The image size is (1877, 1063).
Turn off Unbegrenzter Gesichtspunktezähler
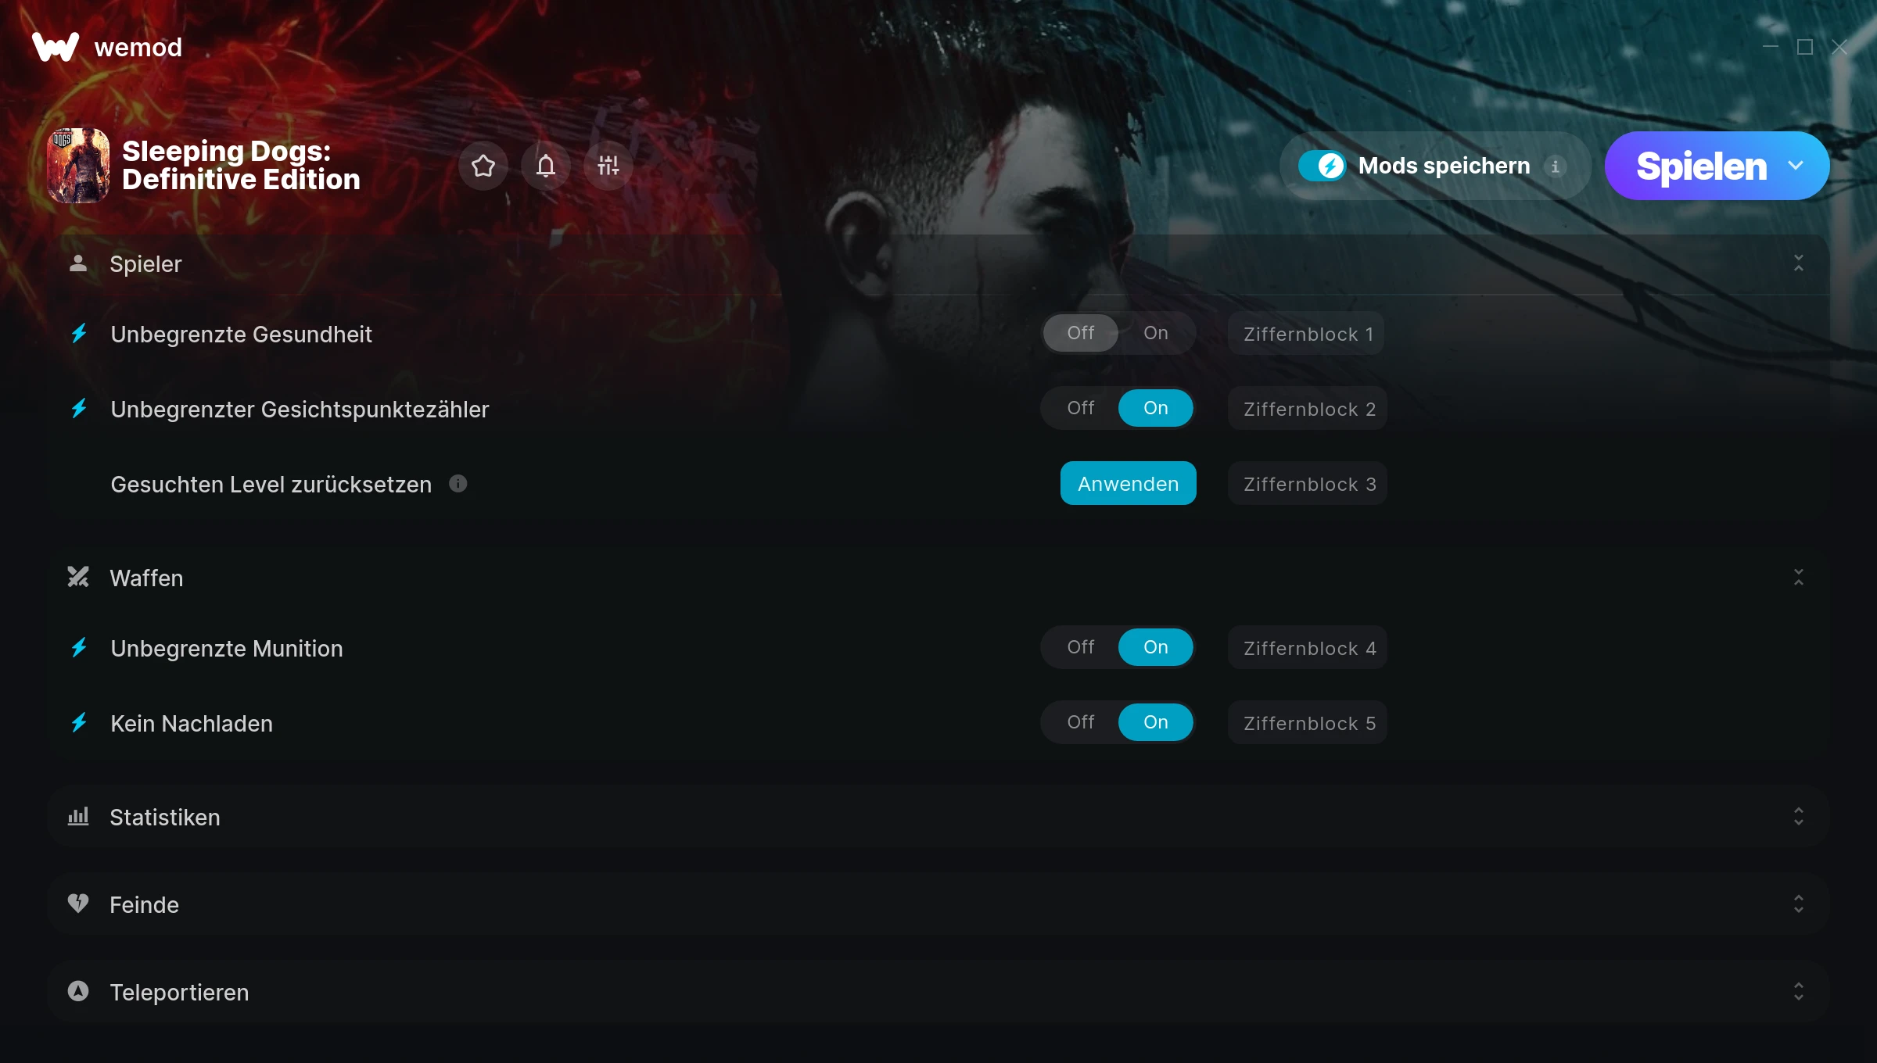click(x=1081, y=408)
